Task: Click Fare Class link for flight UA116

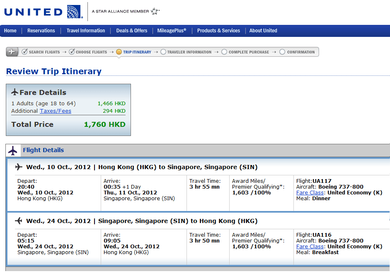Action: pyautogui.click(x=310, y=247)
